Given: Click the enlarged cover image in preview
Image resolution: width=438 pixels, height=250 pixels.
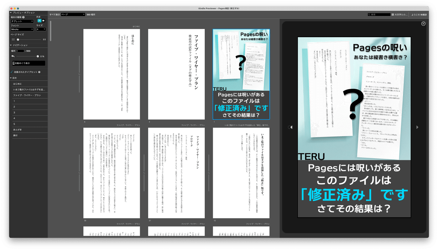Looking at the screenshot, I should coord(354,127).
